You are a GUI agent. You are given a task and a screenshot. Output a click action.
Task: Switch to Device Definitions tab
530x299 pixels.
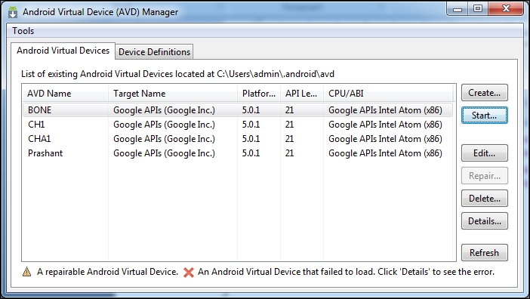click(x=154, y=52)
